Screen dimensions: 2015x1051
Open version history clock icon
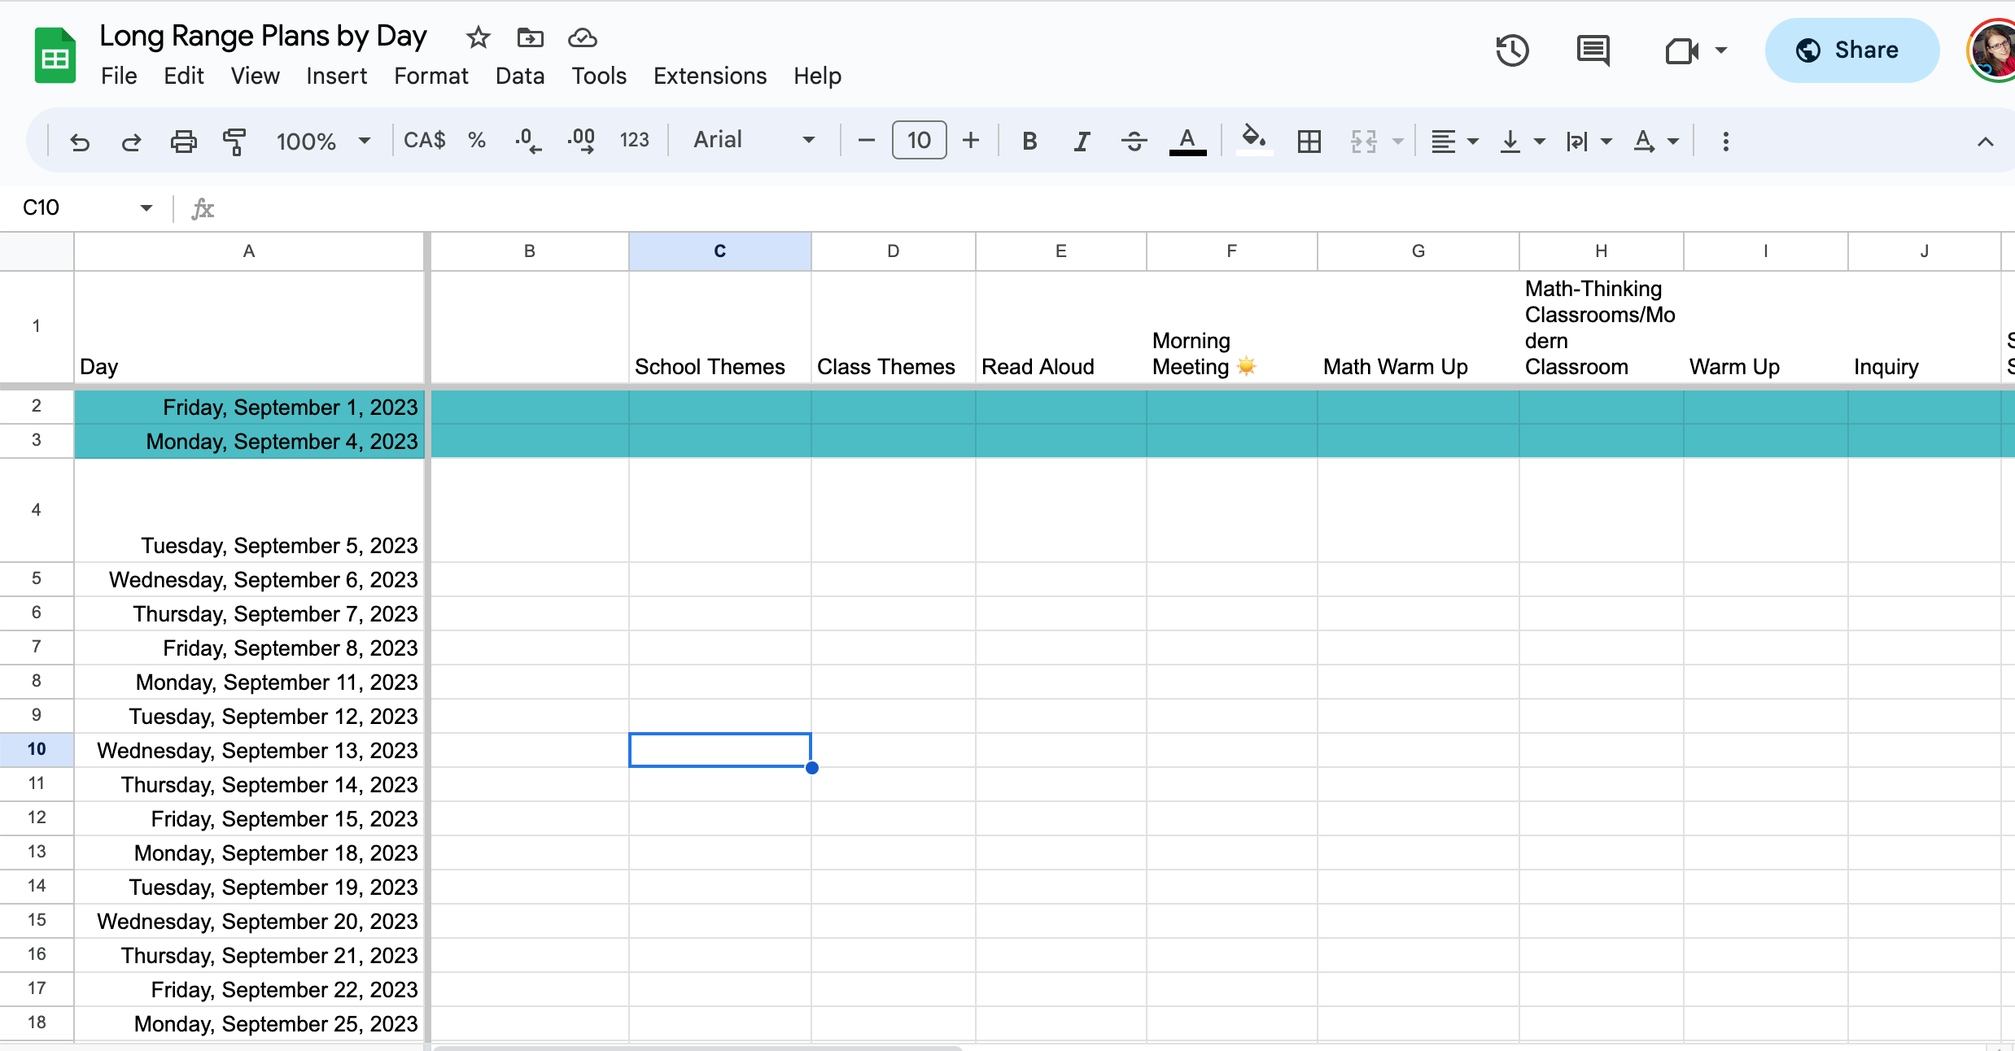[1512, 50]
